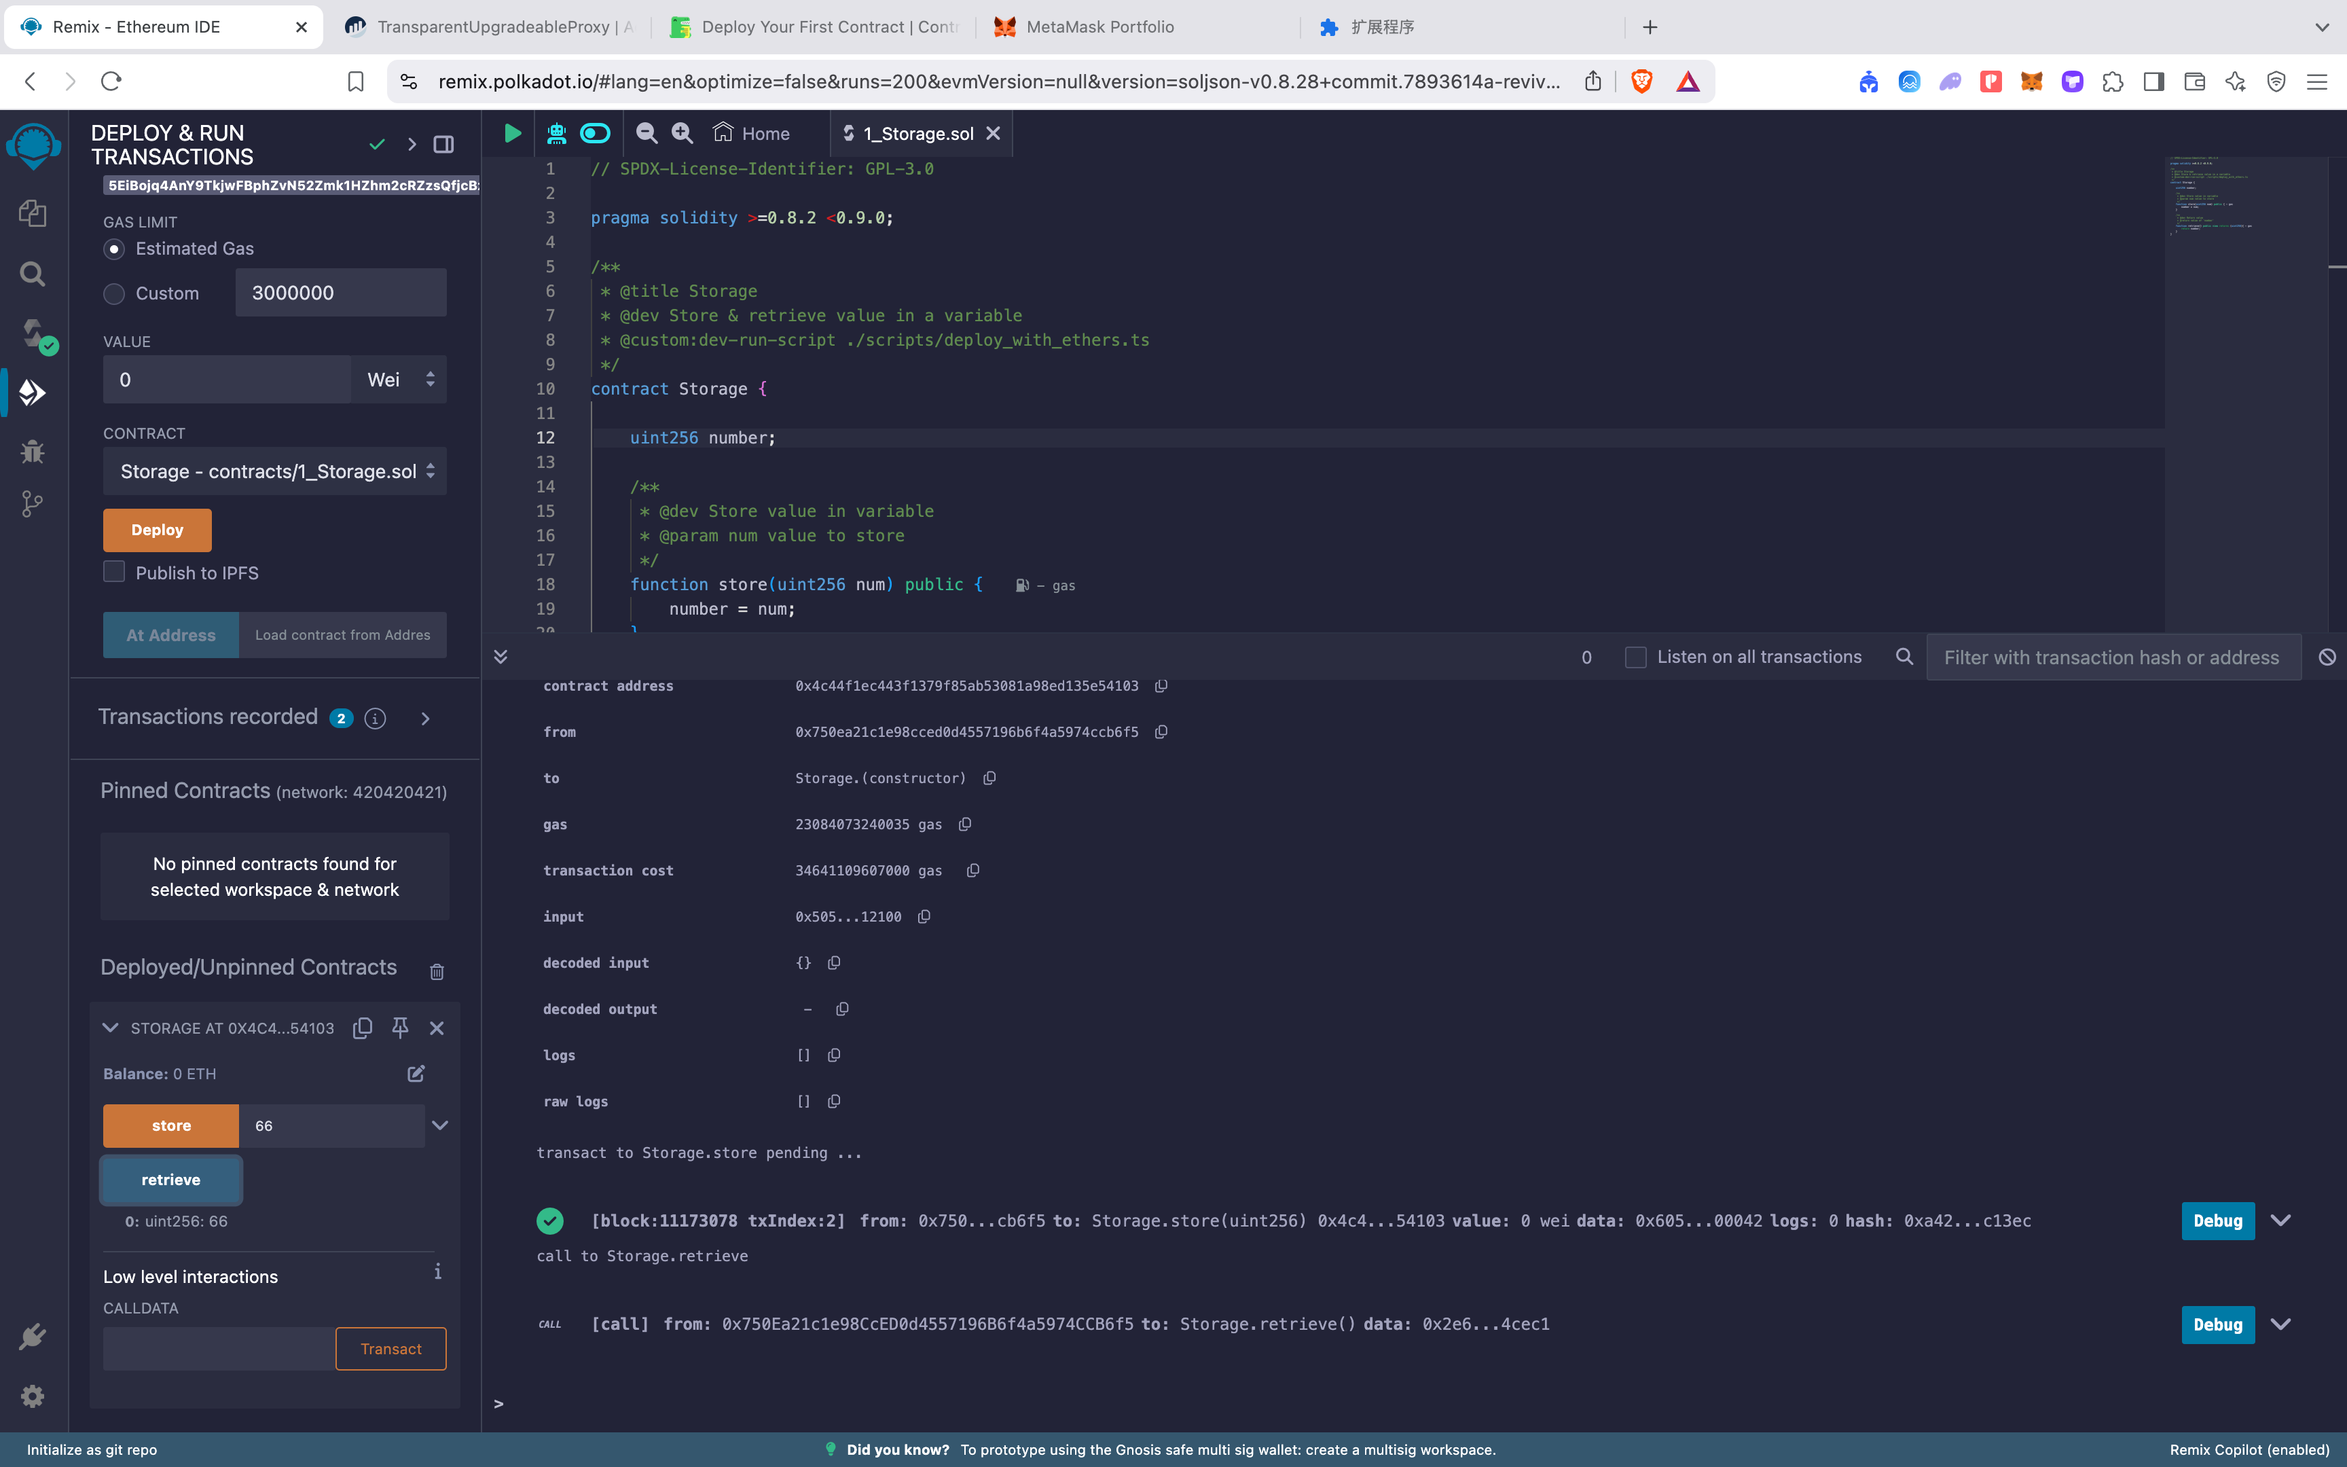2347x1467 pixels.
Task: Switch to TransparentUpgradeableProxy browser tab
Action: point(490,27)
